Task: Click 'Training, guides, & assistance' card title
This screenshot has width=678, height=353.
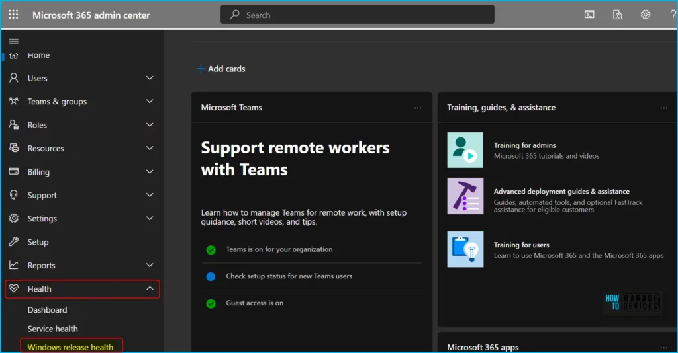Action: [501, 108]
